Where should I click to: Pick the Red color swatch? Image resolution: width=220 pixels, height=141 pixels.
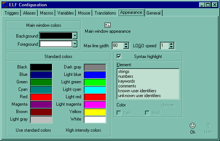(41, 97)
